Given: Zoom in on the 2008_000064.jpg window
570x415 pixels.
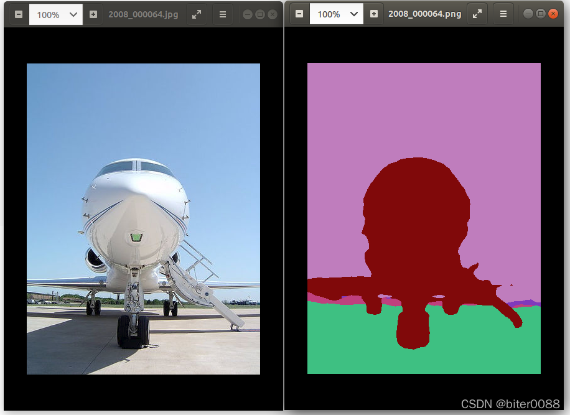Looking at the screenshot, I should [93, 14].
